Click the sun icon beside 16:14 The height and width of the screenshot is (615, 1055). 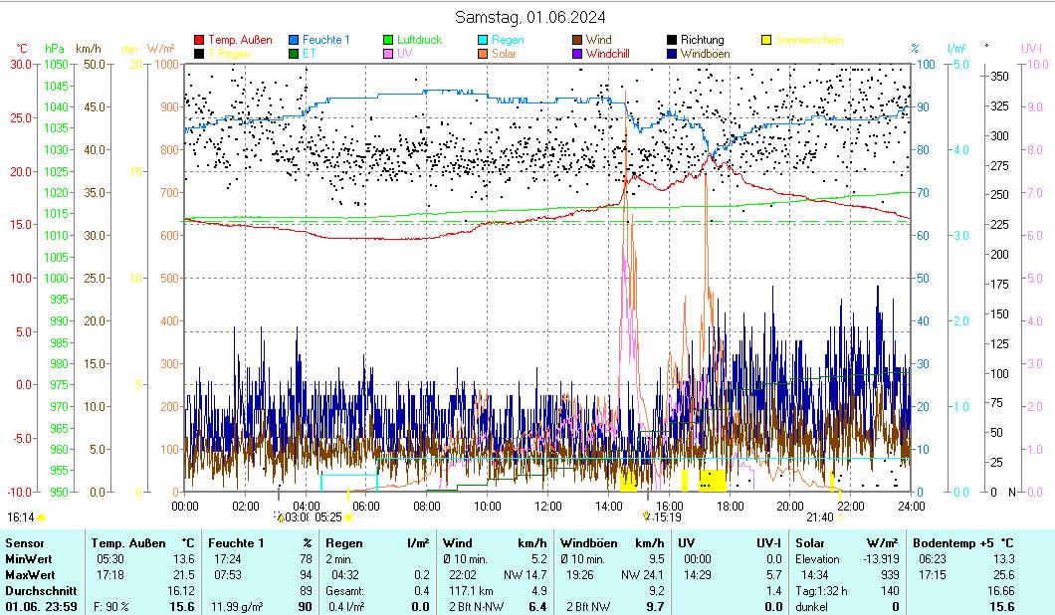pos(42,517)
